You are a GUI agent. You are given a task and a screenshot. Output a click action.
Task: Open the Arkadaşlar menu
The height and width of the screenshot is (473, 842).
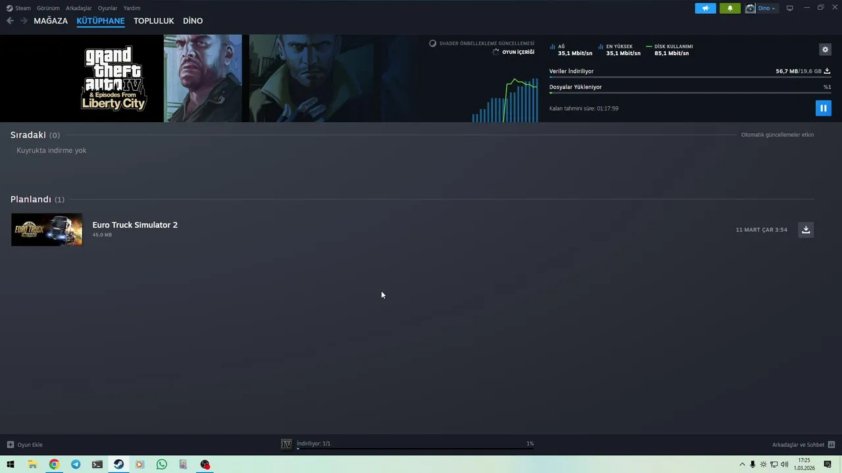[79, 8]
